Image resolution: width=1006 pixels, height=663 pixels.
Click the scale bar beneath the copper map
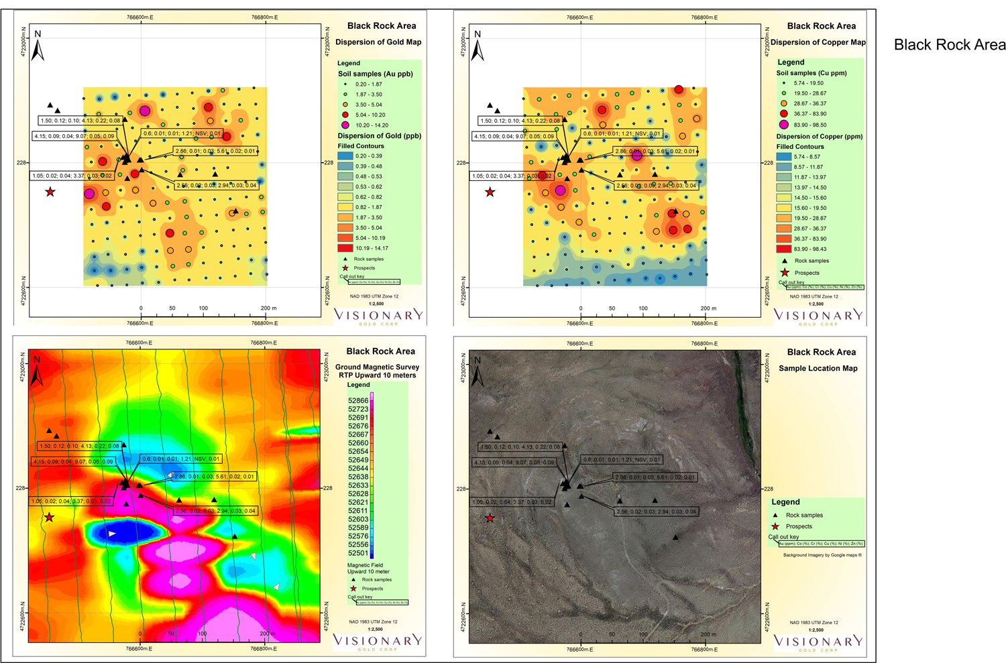(x=644, y=312)
